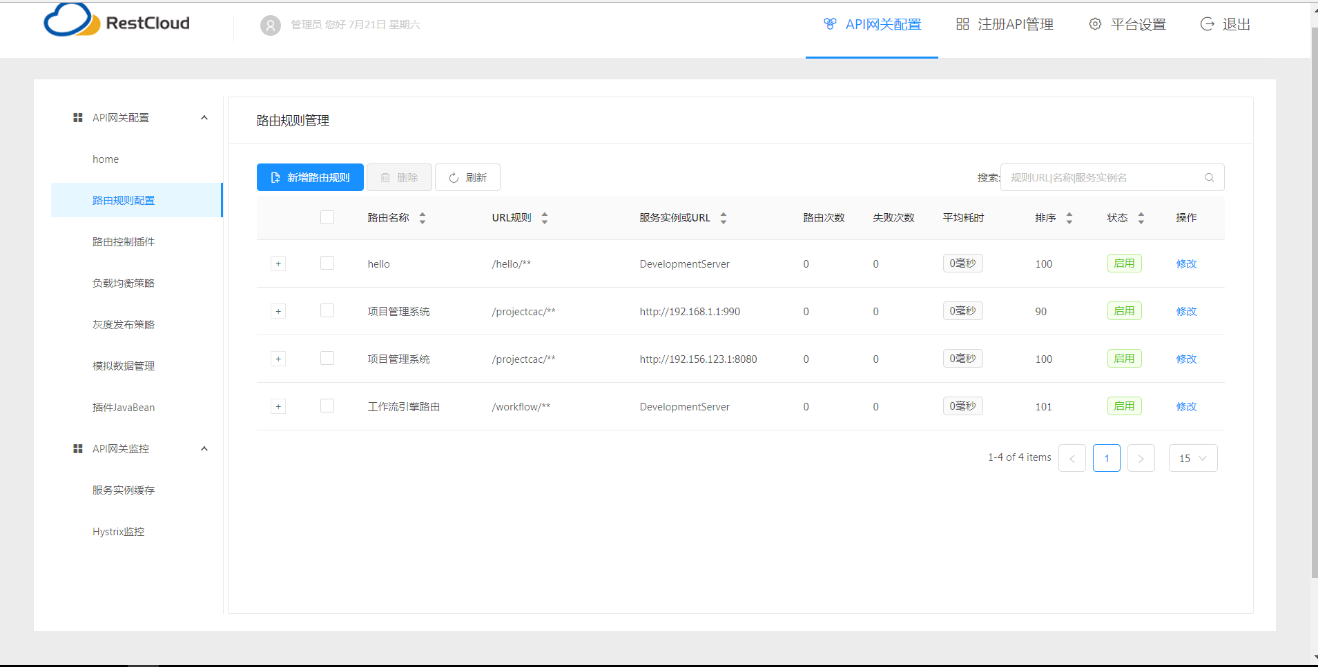The width and height of the screenshot is (1318, 667).
Task: Sort by URL rule column arrows
Action: tap(545, 218)
